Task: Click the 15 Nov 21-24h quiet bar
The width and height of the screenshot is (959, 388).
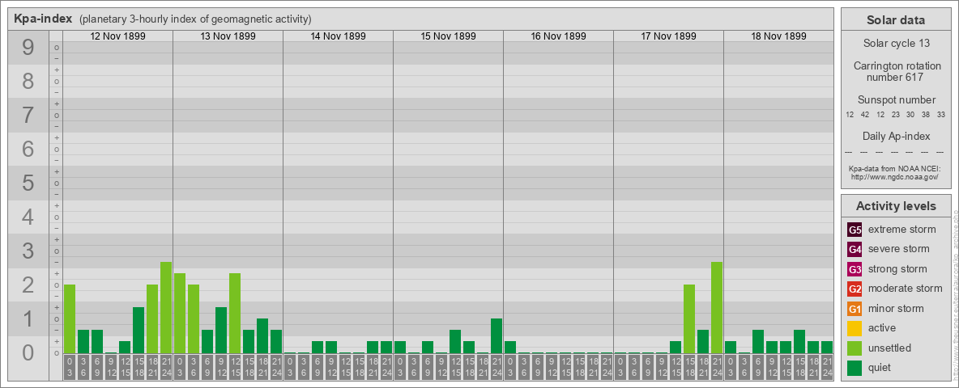Action: [x=496, y=335]
